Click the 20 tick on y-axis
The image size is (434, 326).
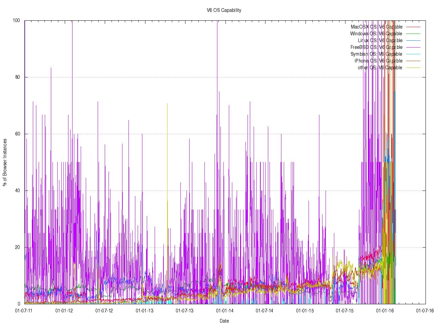(x=17, y=247)
